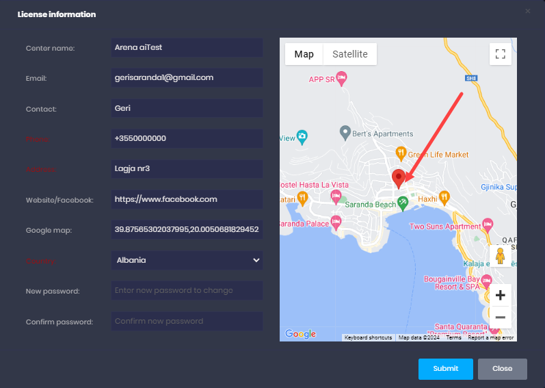Click the New password input field
Screen dimensions: 545x388
coord(187,290)
